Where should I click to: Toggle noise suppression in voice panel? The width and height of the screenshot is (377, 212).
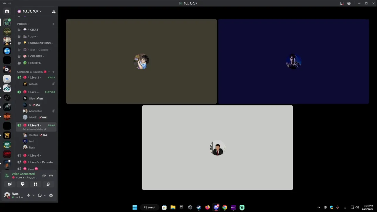click(44, 175)
